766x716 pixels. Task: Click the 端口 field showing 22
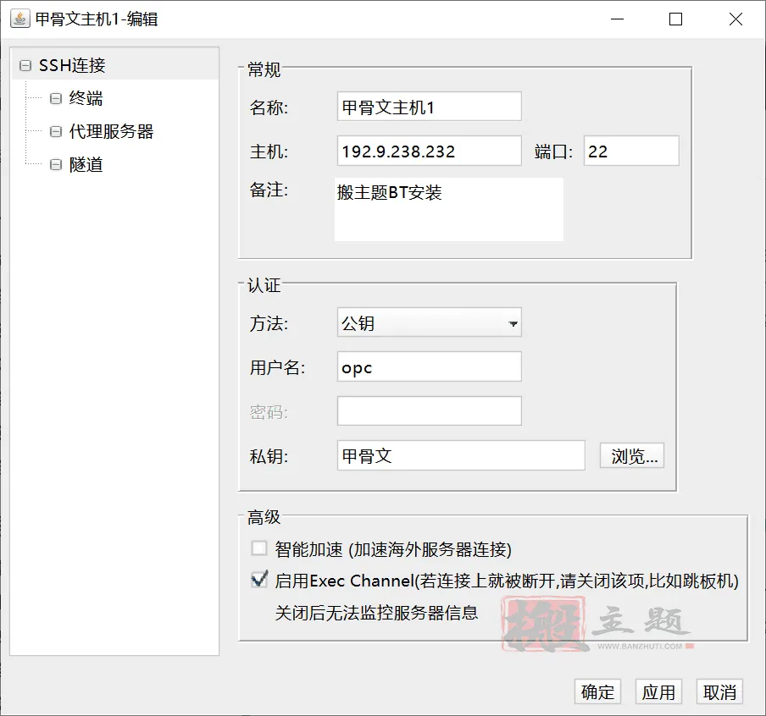pyautogui.click(x=631, y=151)
